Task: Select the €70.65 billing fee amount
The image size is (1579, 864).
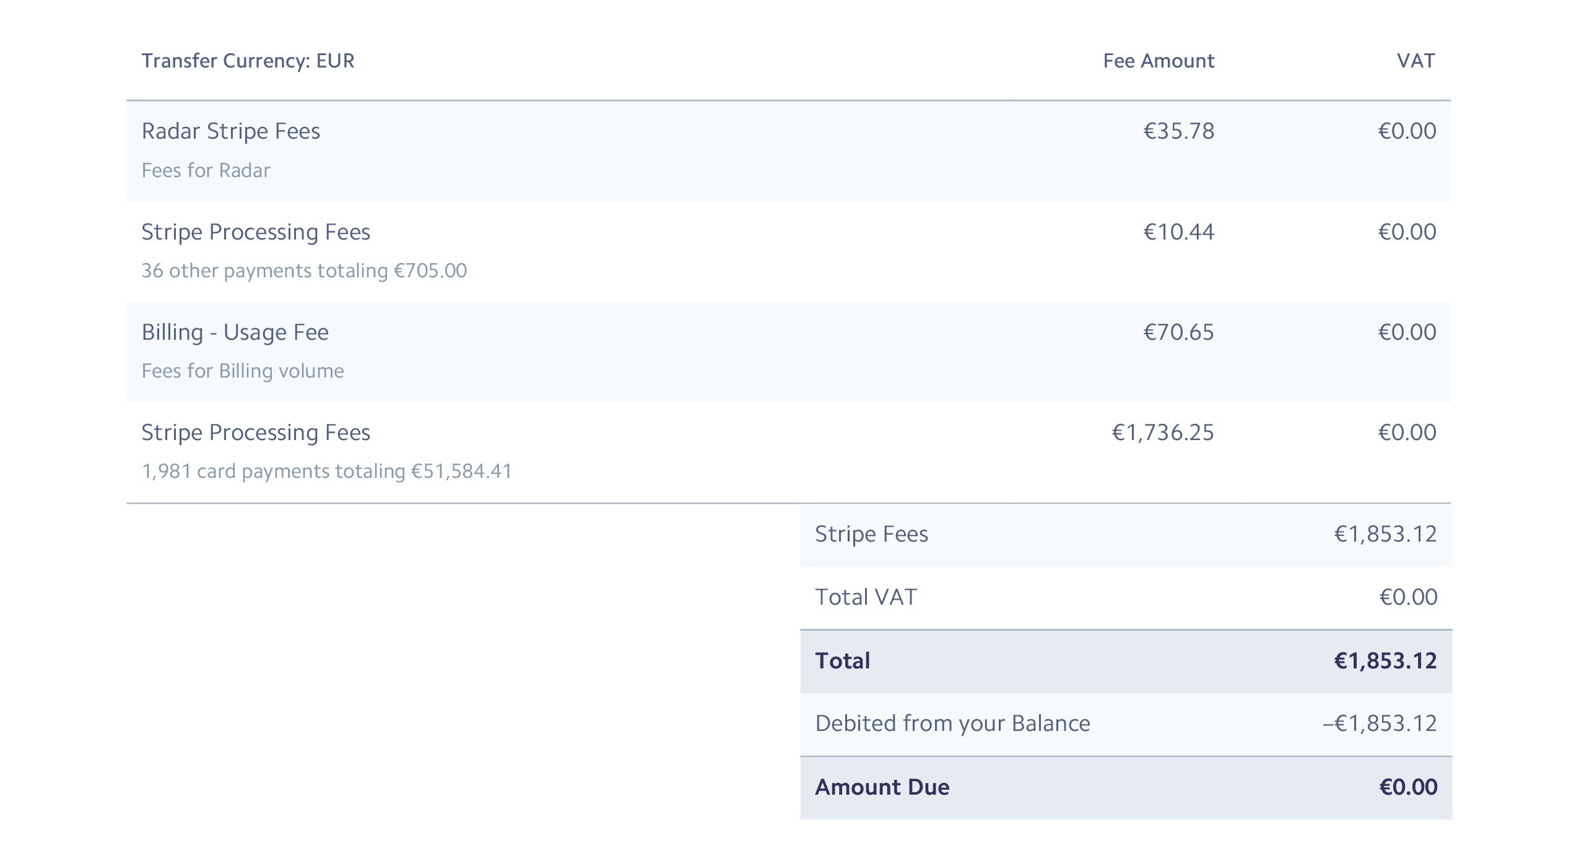Action: point(1178,332)
